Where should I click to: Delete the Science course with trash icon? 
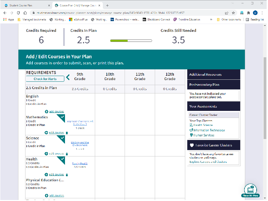(67, 154)
